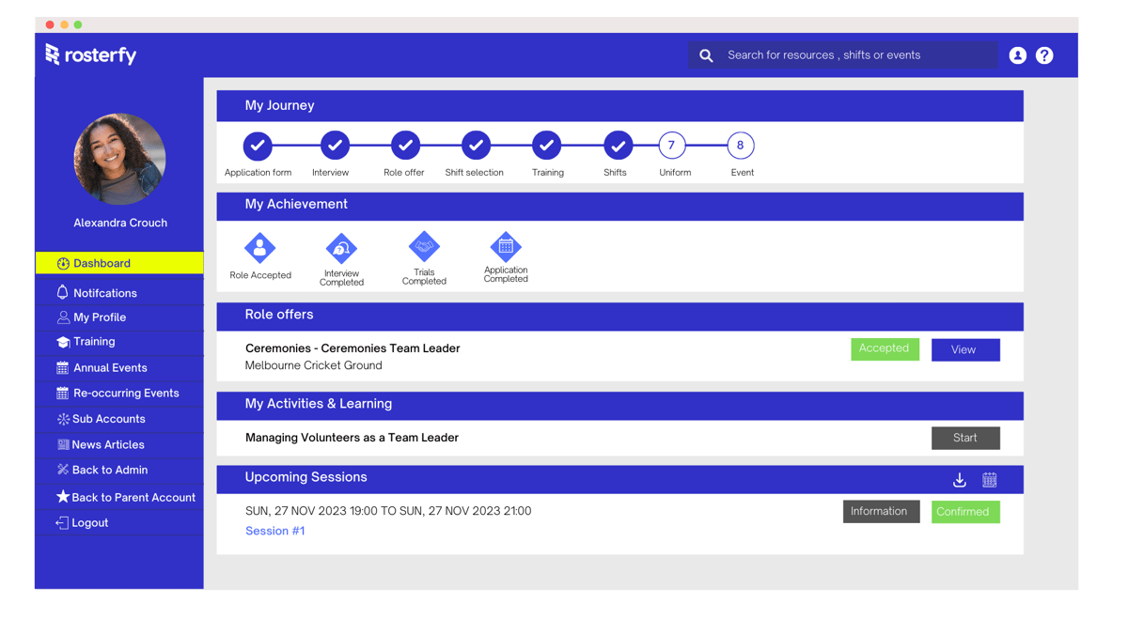Open the calendar icon in Upcoming Sessions header
This screenshot has height=634, width=1128.
[989, 479]
